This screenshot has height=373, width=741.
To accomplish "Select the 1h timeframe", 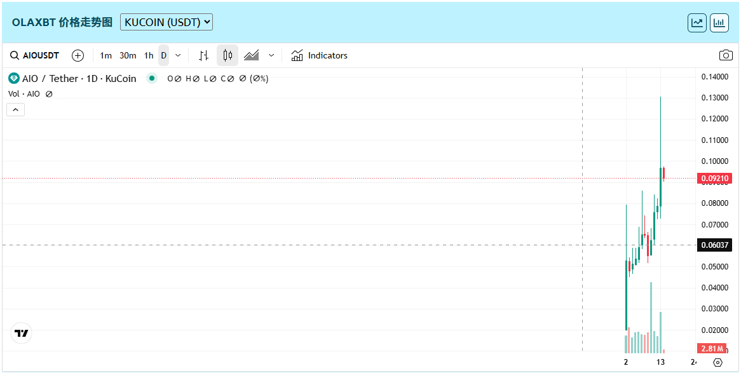I will point(148,55).
